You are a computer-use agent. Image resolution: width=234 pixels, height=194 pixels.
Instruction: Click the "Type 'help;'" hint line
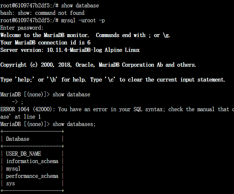113,80
